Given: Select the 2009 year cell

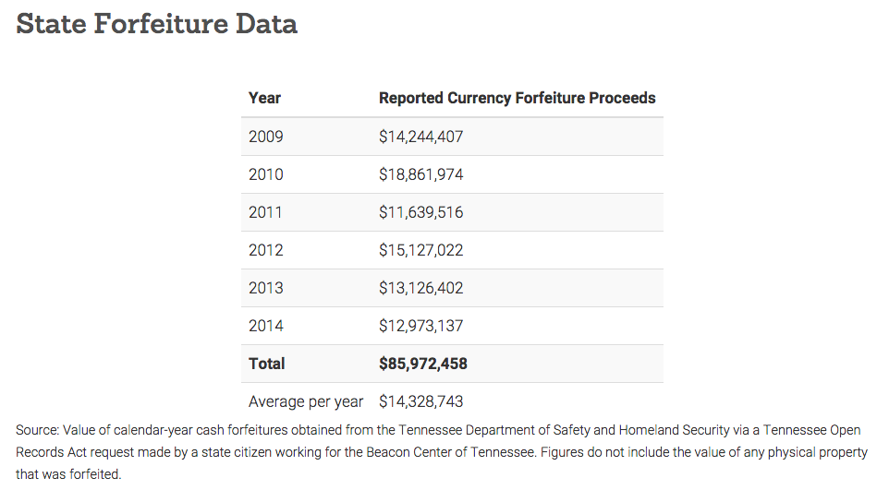Looking at the screenshot, I should click(x=265, y=137).
